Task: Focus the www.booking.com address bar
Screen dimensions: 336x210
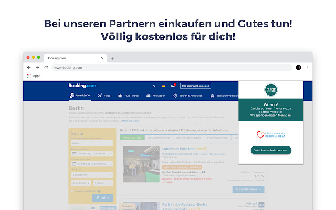Action: 172,68
